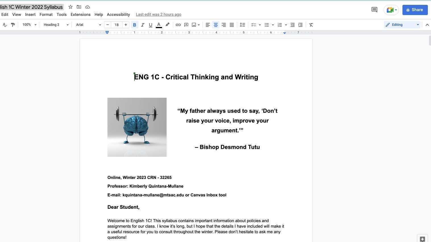The width and height of the screenshot is (431, 242).
Task: Toggle italic formatting
Action: pyautogui.click(x=143, y=25)
